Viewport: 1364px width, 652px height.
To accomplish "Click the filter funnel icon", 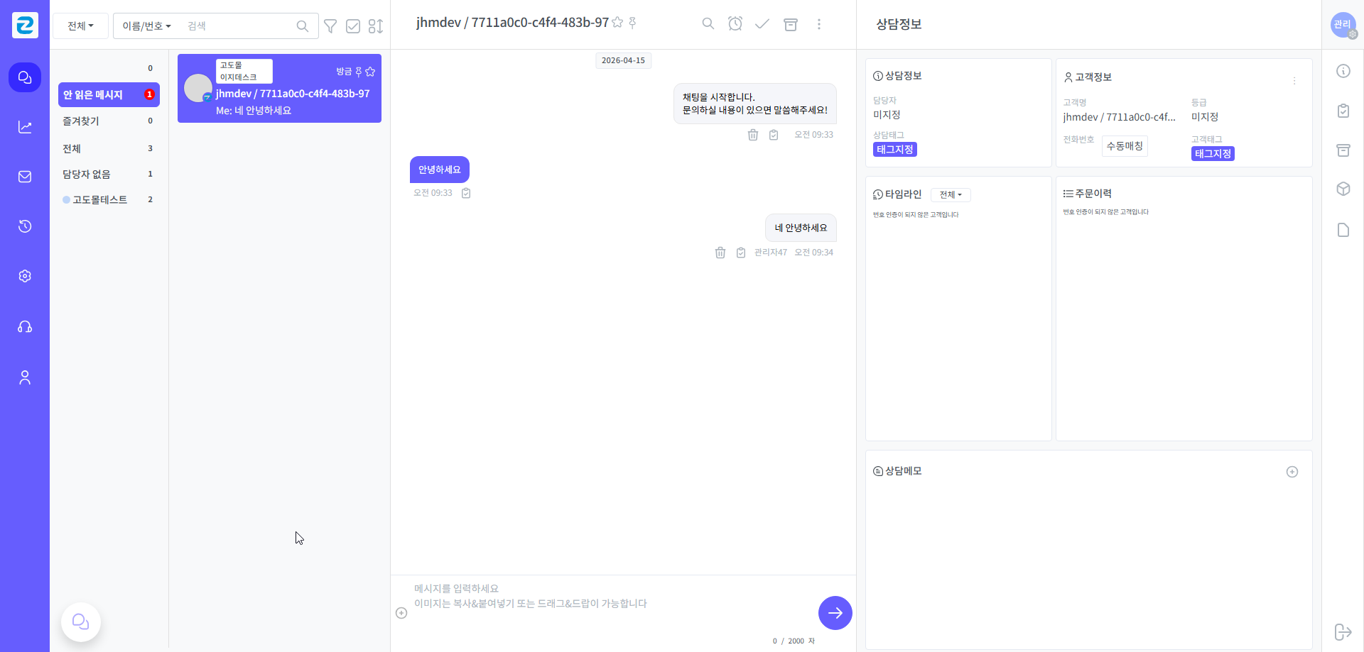I will 330,26.
